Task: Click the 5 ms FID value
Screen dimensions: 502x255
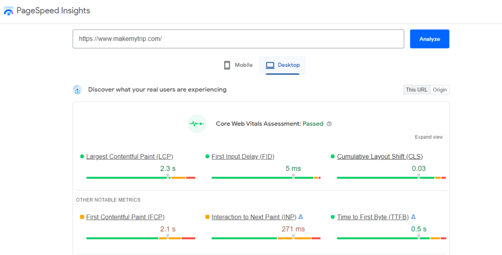Action: [x=293, y=169]
